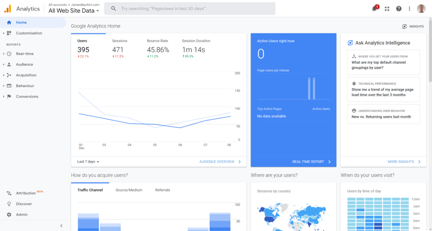The width and height of the screenshot is (432, 231).
Task: Open the Google apps grid
Action: (387, 9)
